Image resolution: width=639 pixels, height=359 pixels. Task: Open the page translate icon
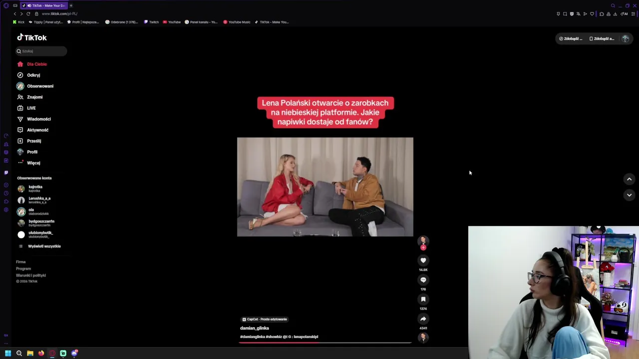578,14
